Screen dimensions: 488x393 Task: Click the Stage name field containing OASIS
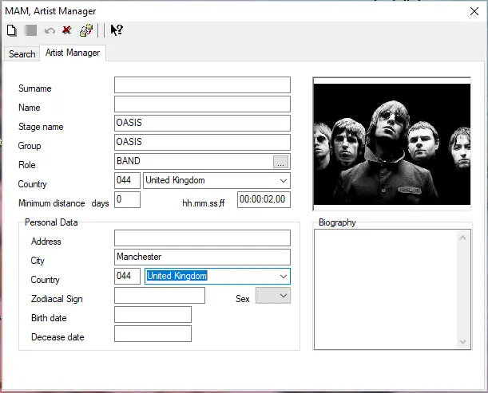pos(202,124)
